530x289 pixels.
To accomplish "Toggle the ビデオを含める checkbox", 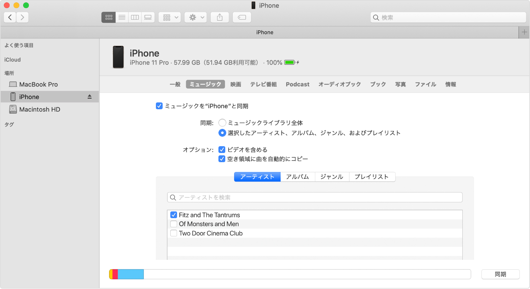I will 222,150.
